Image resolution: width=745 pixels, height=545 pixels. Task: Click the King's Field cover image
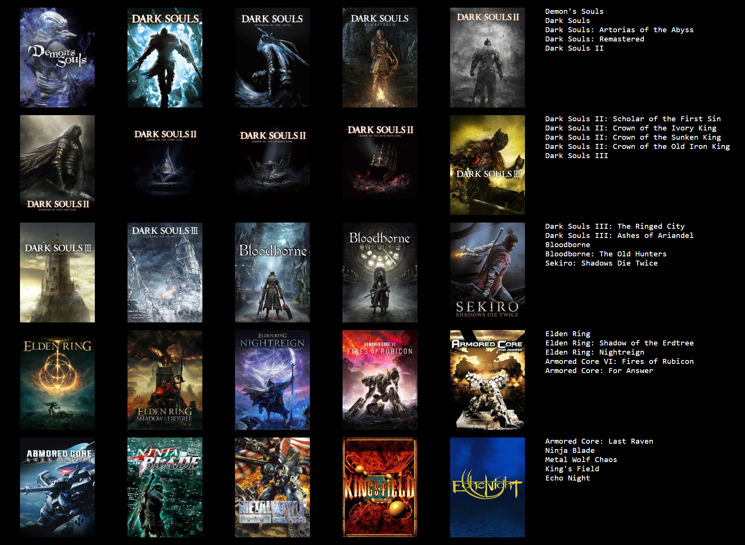380,487
